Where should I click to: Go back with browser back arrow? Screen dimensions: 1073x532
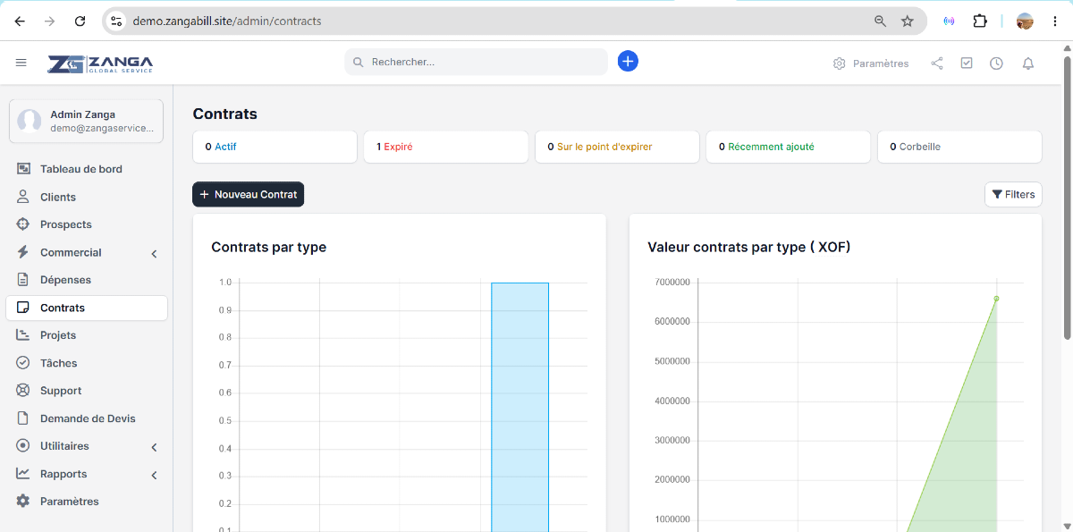point(20,21)
